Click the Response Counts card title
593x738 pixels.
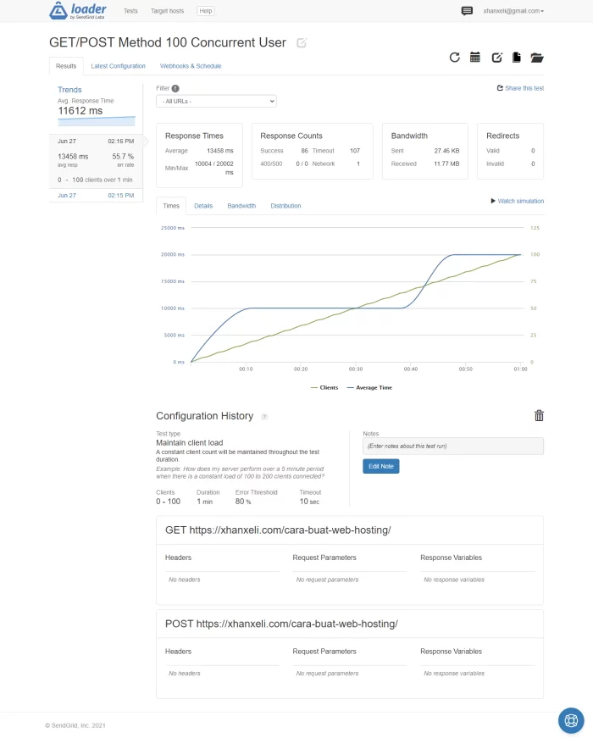291,136
